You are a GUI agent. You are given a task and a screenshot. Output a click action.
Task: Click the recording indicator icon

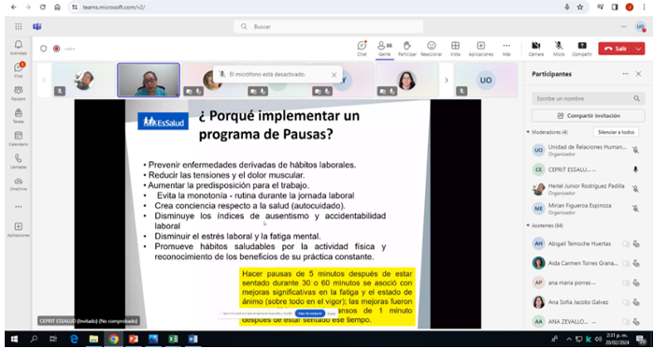56,49
